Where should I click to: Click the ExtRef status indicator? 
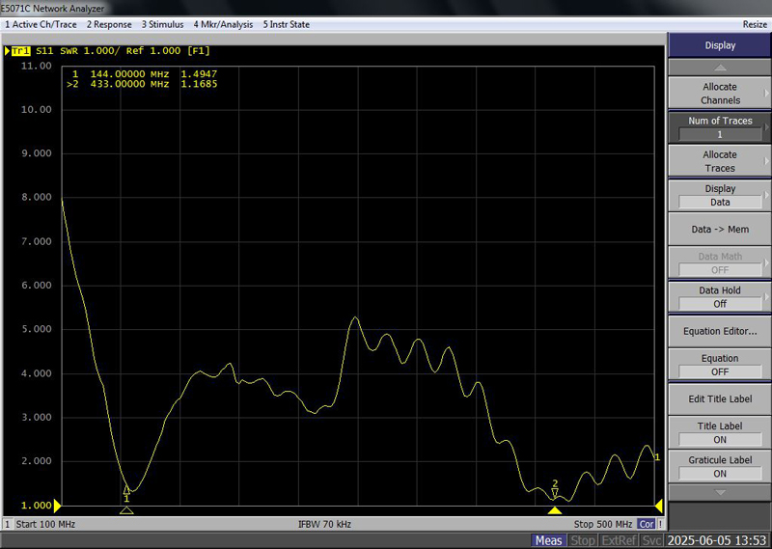(x=619, y=540)
